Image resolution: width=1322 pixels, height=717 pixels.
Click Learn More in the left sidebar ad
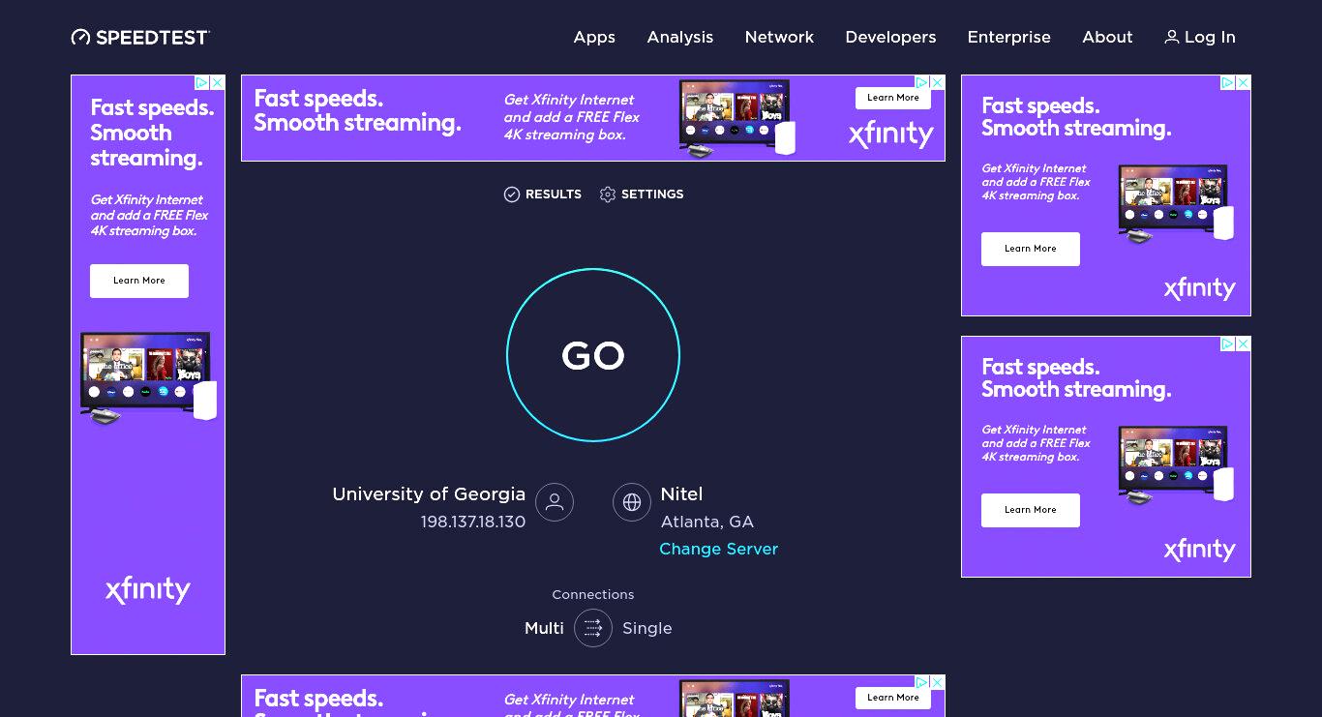coord(139,281)
